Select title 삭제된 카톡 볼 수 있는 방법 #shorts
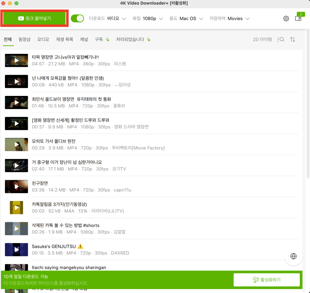 [66, 225]
